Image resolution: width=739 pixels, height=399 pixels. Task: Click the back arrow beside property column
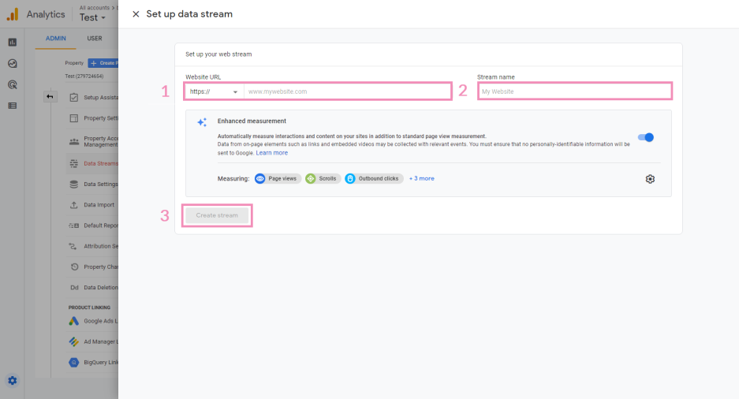click(x=50, y=96)
